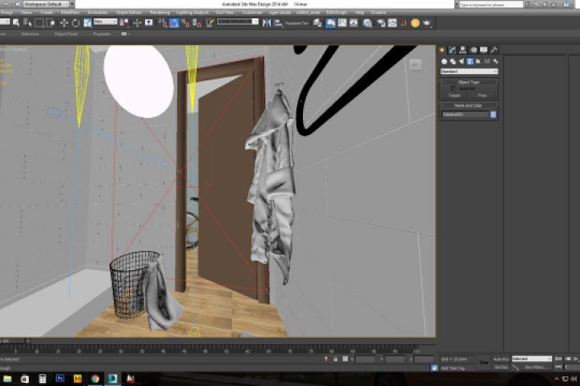Open the Graph Editors menu

129,13
